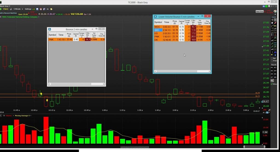The image size is (280, 152).
Task: Toggle the Snap checkbox
Action: tap(272, 60)
